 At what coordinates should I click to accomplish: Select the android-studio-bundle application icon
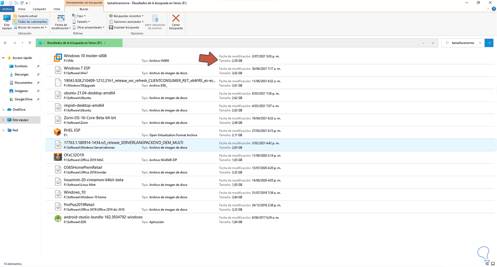coord(58,219)
